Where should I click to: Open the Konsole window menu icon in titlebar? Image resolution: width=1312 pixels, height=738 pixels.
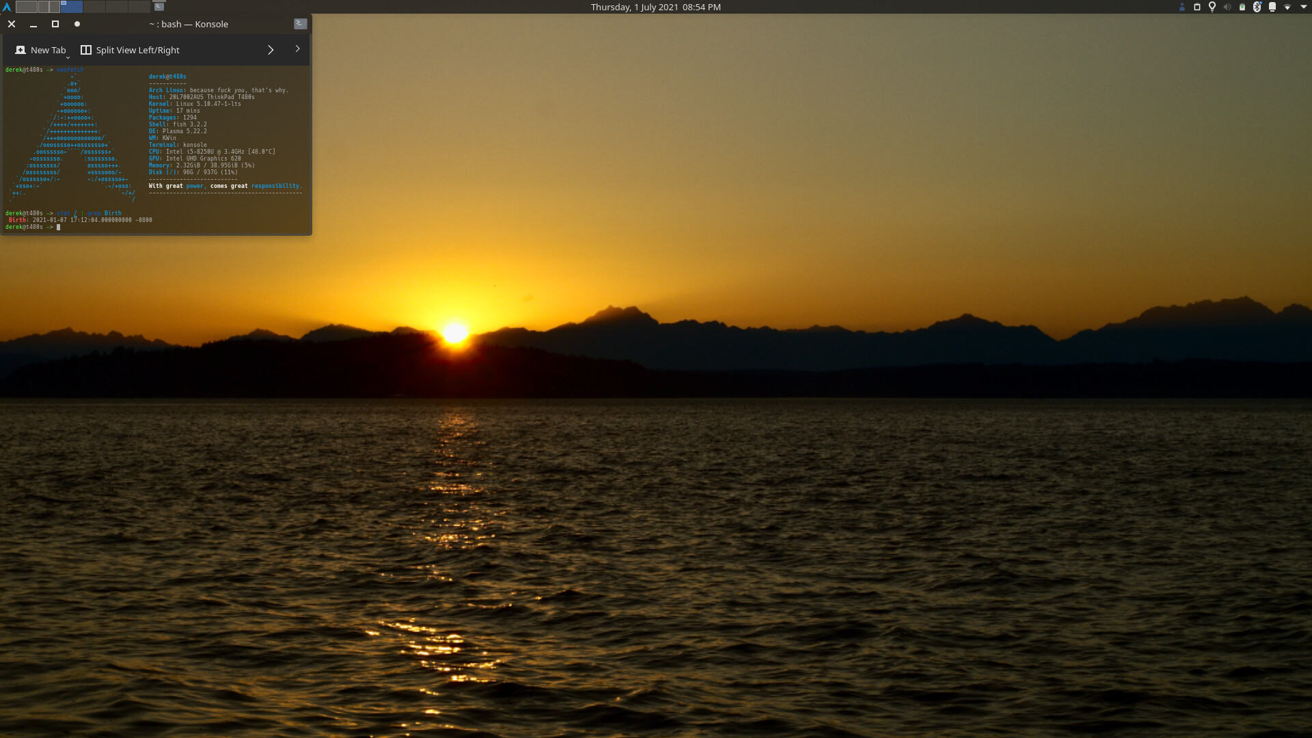[301, 24]
